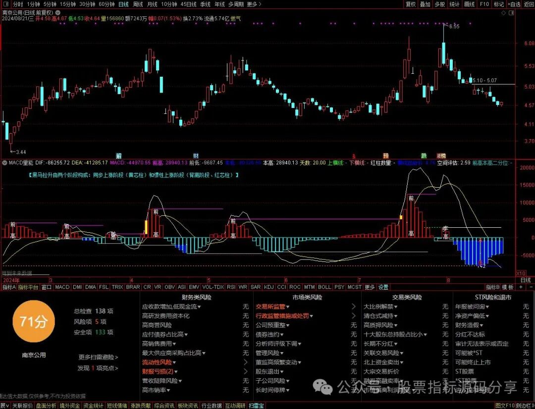
Task: Open the 行政监管措施或处罚 detail arrow
Action: 354,316
